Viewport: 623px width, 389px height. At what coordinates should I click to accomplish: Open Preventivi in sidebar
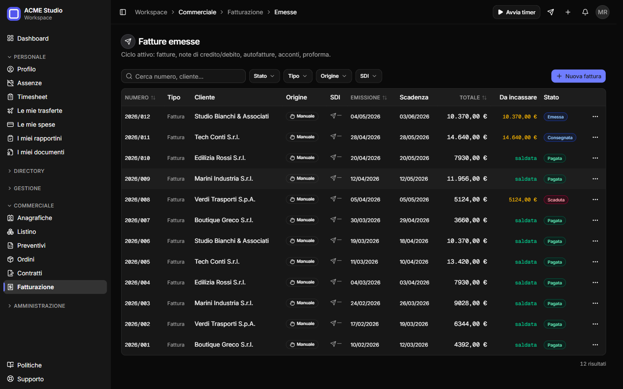pyautogui.click(x=55, y=246)
